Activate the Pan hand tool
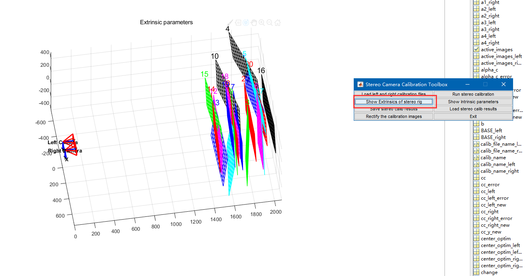 [x=254, y=23]
